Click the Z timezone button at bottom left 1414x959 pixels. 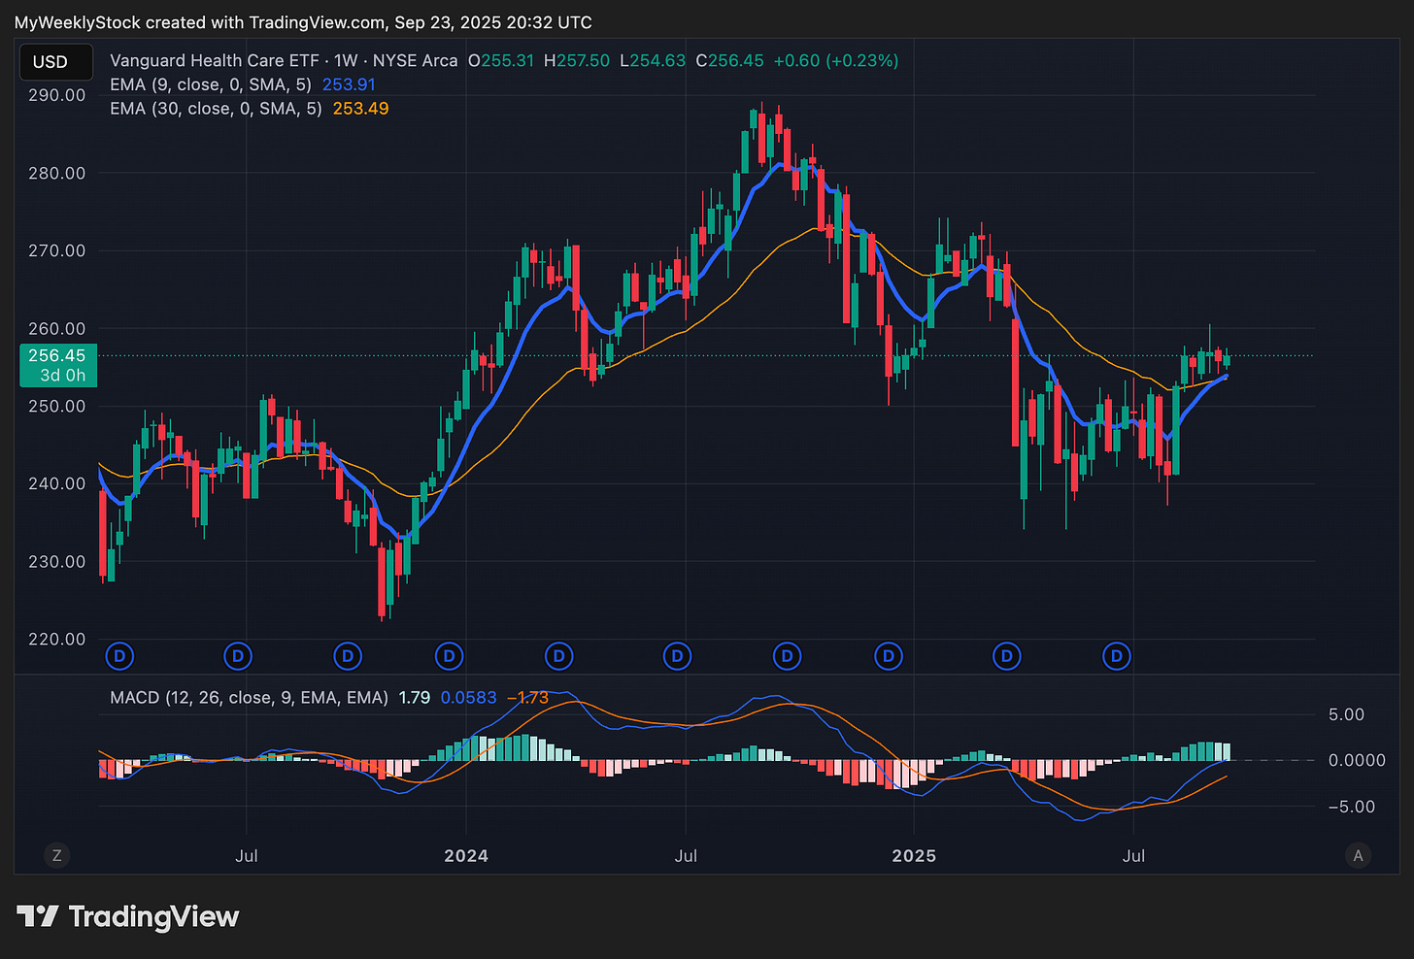pyautogui.click(x=57, y=855)
